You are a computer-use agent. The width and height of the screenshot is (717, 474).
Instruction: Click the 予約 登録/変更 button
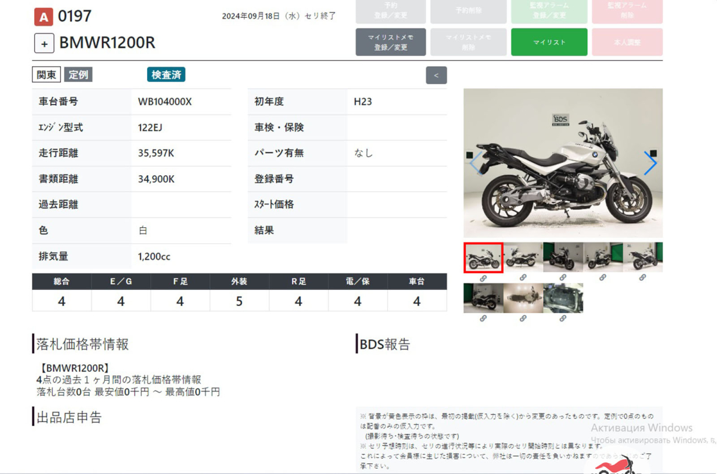tap(391, 11)
